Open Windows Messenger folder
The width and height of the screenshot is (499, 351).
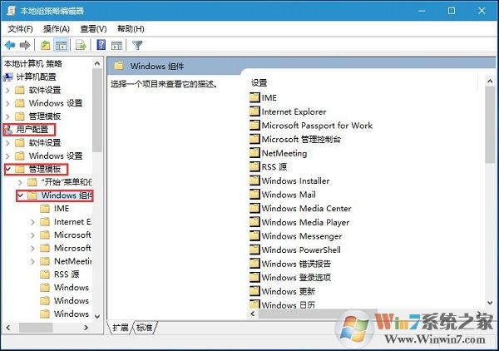tap(295, 236)
